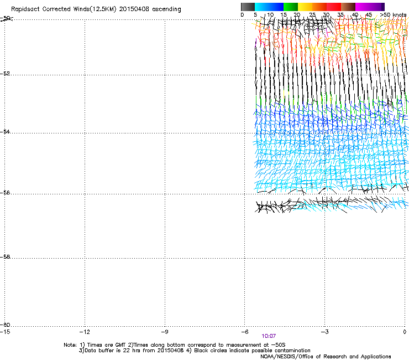
Task: Click the purple 10:07 pass time label
Action: click(x=269, y=336)
